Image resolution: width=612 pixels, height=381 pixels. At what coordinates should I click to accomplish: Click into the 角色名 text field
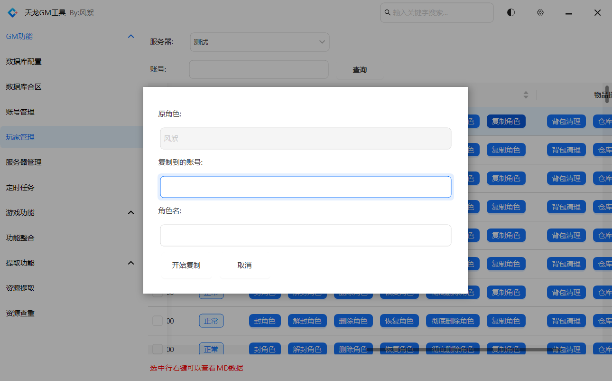click(x=306, y=236)
